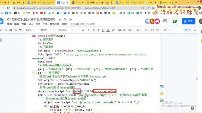Image resolution: width=202 pixels, height=113 pixels.
Task: Open the 編輯 menu
Action: (x=16, y=24)
